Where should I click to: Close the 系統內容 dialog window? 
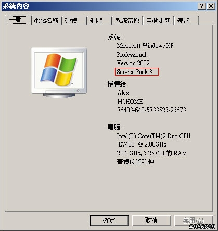point(211,6)
